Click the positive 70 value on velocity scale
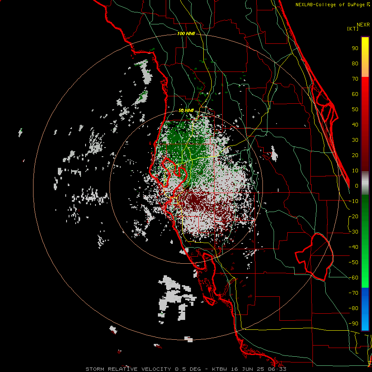The height and width of the screenshot is (372, 372). click(x=355, y=79)
